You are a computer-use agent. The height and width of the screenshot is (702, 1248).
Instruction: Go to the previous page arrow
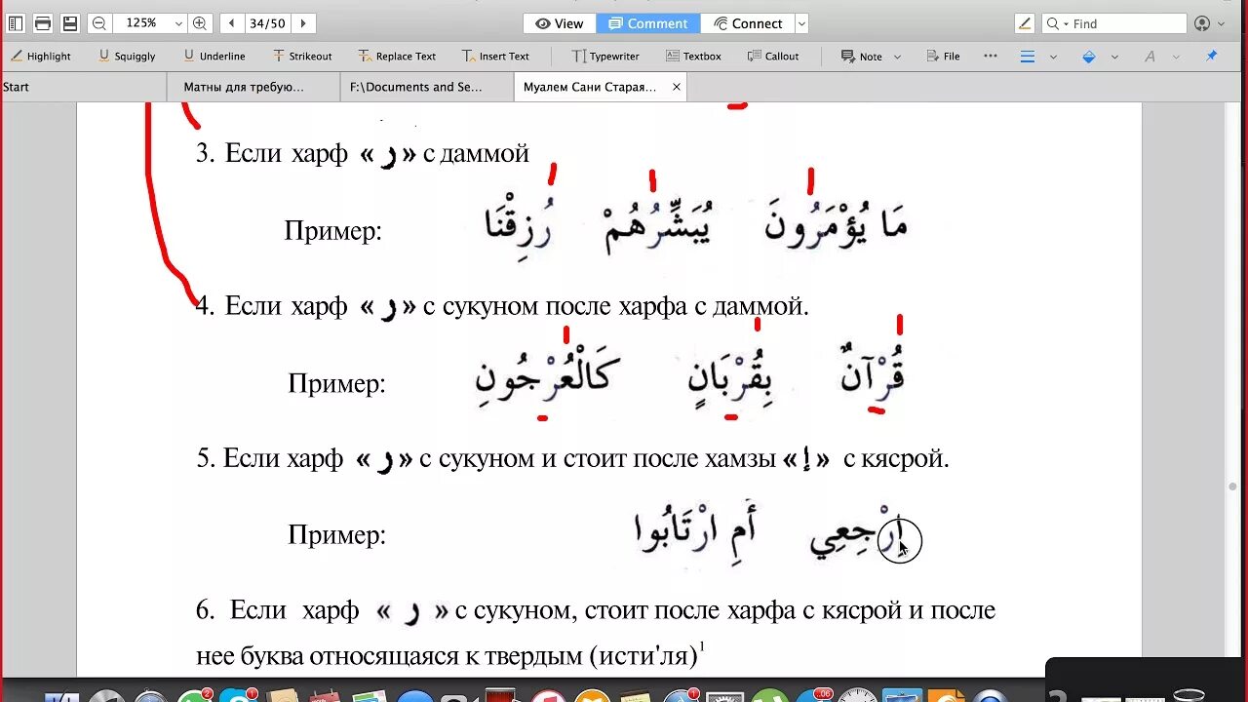232,23
